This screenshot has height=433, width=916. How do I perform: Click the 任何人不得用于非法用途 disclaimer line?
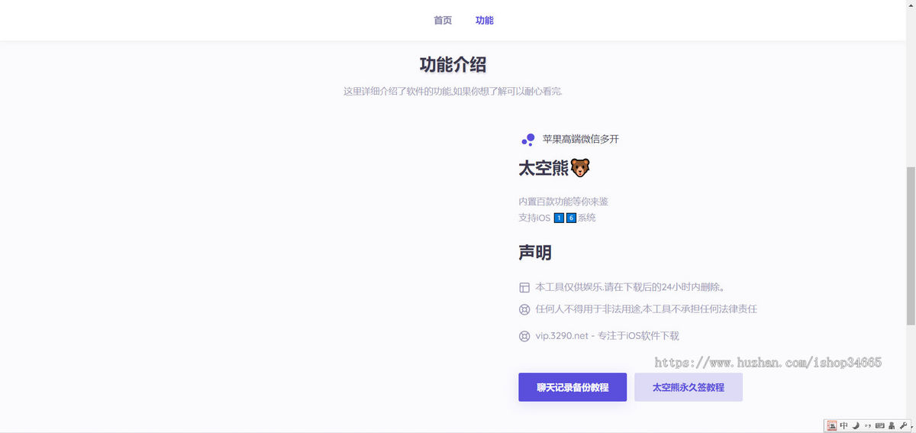pos(646,309)
